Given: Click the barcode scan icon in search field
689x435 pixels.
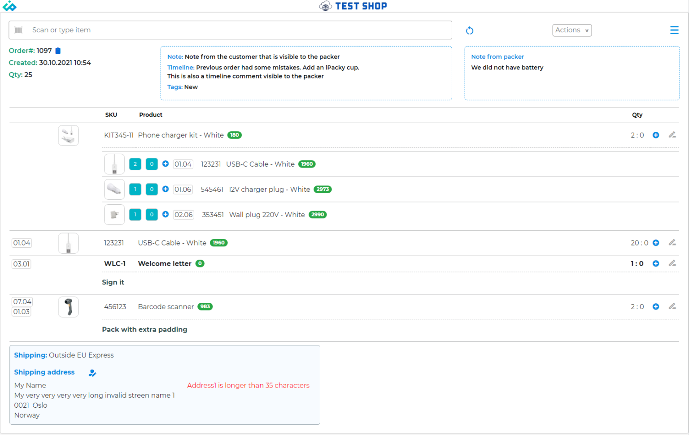Looking at the screenshot, I should [x=18, y=30].
